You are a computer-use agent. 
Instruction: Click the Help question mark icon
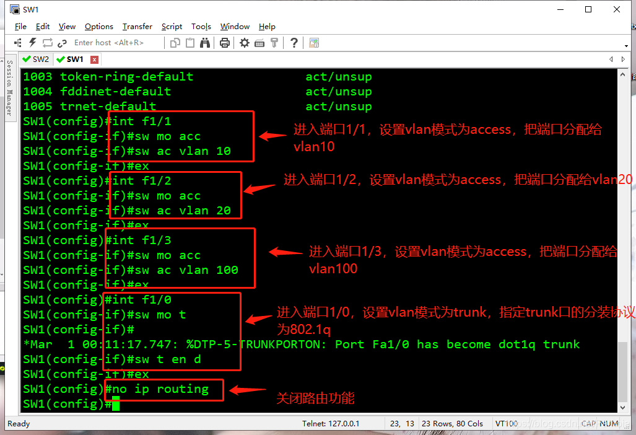(294, 43)
